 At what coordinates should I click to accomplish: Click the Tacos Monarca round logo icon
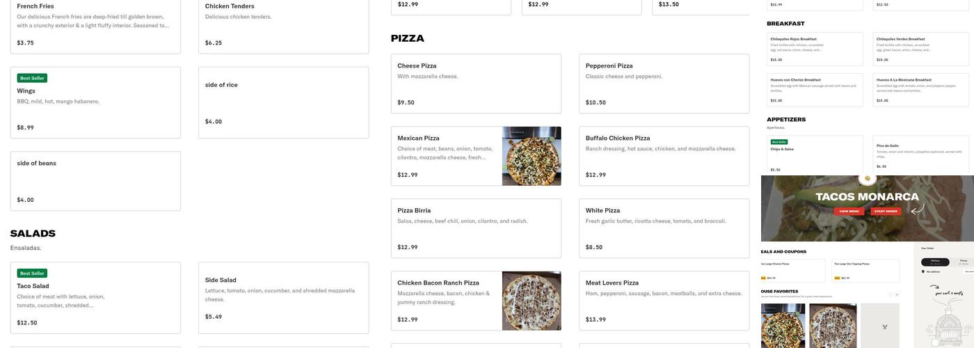pos(868,179)
